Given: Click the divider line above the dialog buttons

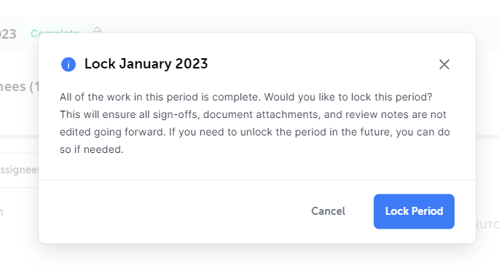Looking at the screenshot, I should pos(257,180).
